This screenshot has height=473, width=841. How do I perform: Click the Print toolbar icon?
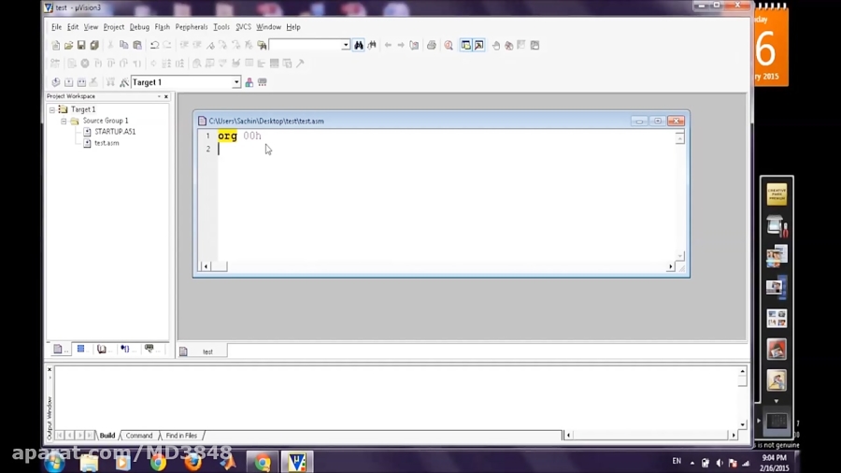(x=431, y=46)
